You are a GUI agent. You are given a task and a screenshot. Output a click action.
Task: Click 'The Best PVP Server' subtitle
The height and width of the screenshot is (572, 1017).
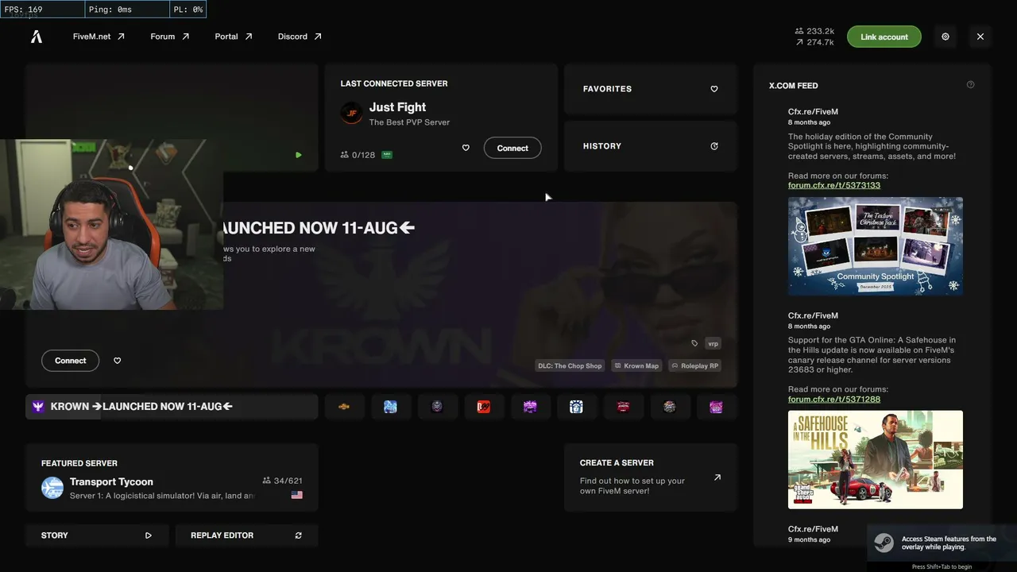click(409, 122)
